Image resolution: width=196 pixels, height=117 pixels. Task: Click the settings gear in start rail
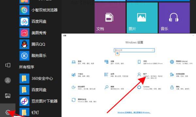pyautogui.click(x=8, y=112)
